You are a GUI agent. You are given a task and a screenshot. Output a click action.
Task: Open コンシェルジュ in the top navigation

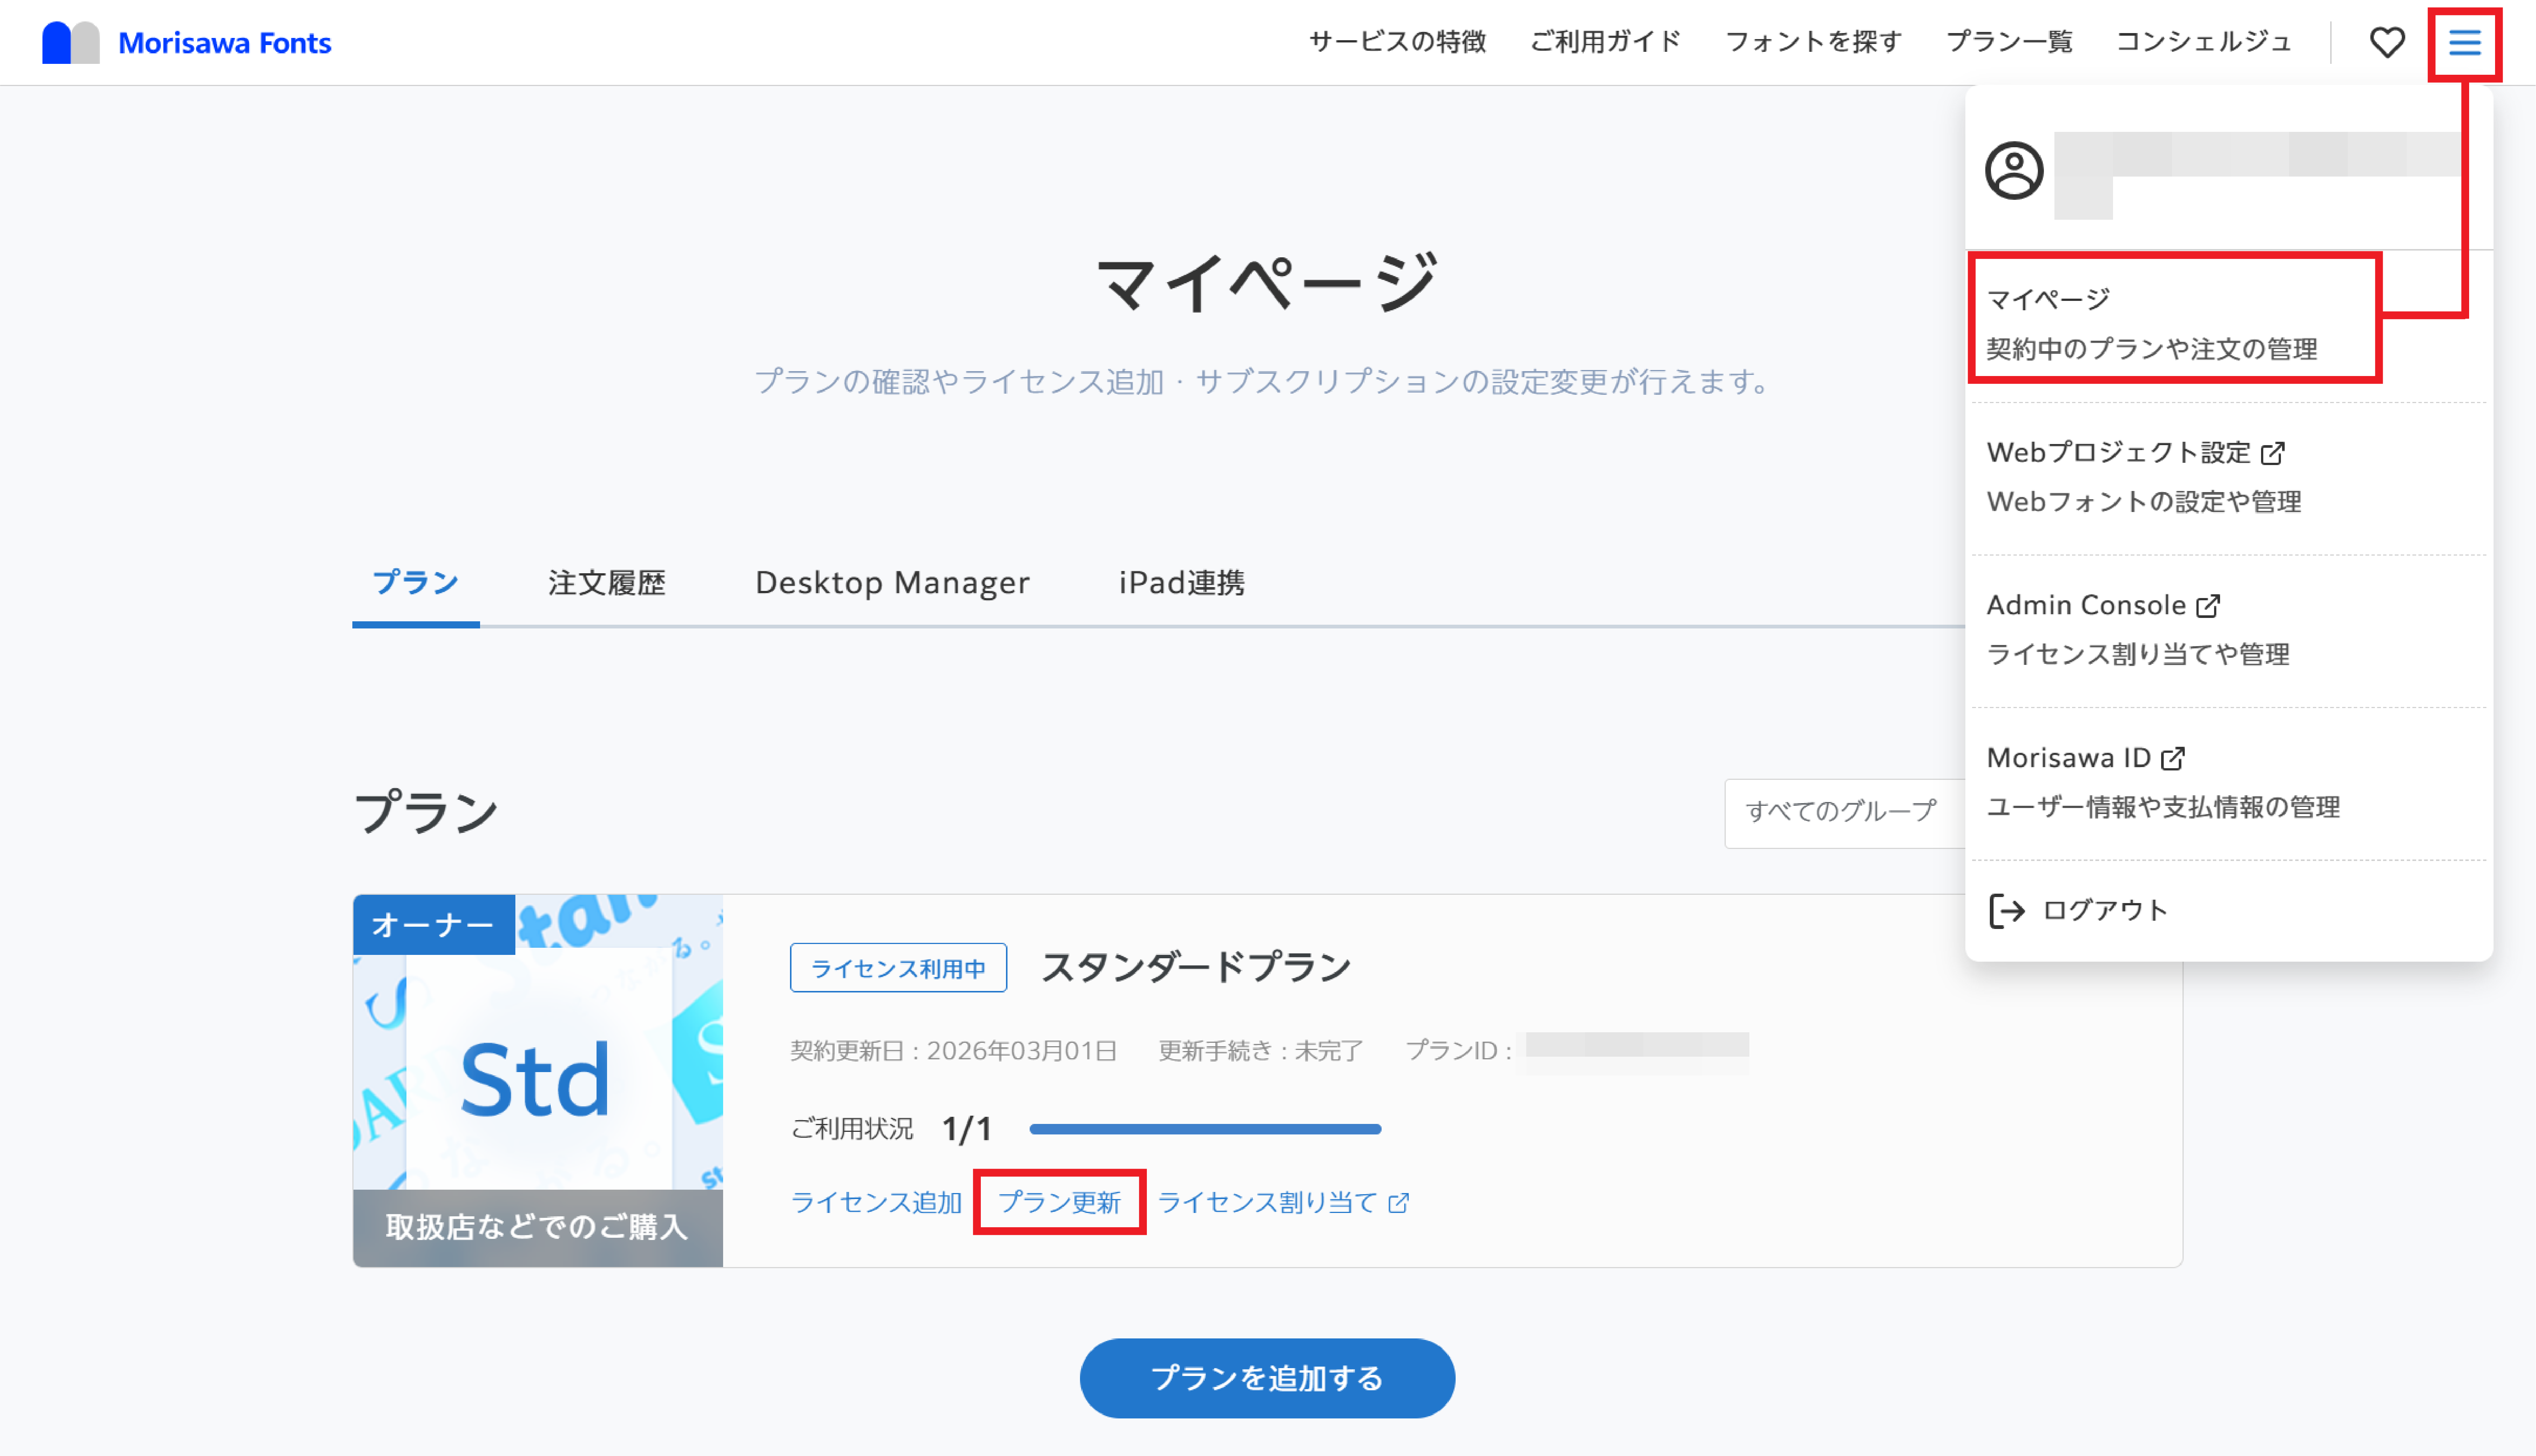(2203, 42)
